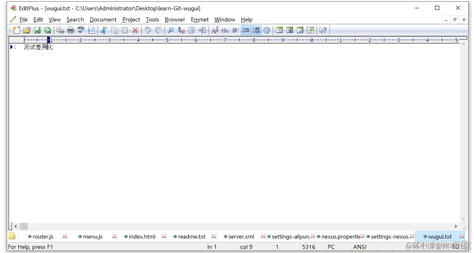The image size is (474, 253).
Task: Click the yellow folder icon beside document tabs
Action: point(12,236)
